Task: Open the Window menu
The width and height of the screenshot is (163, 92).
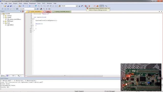Action: 49,3
